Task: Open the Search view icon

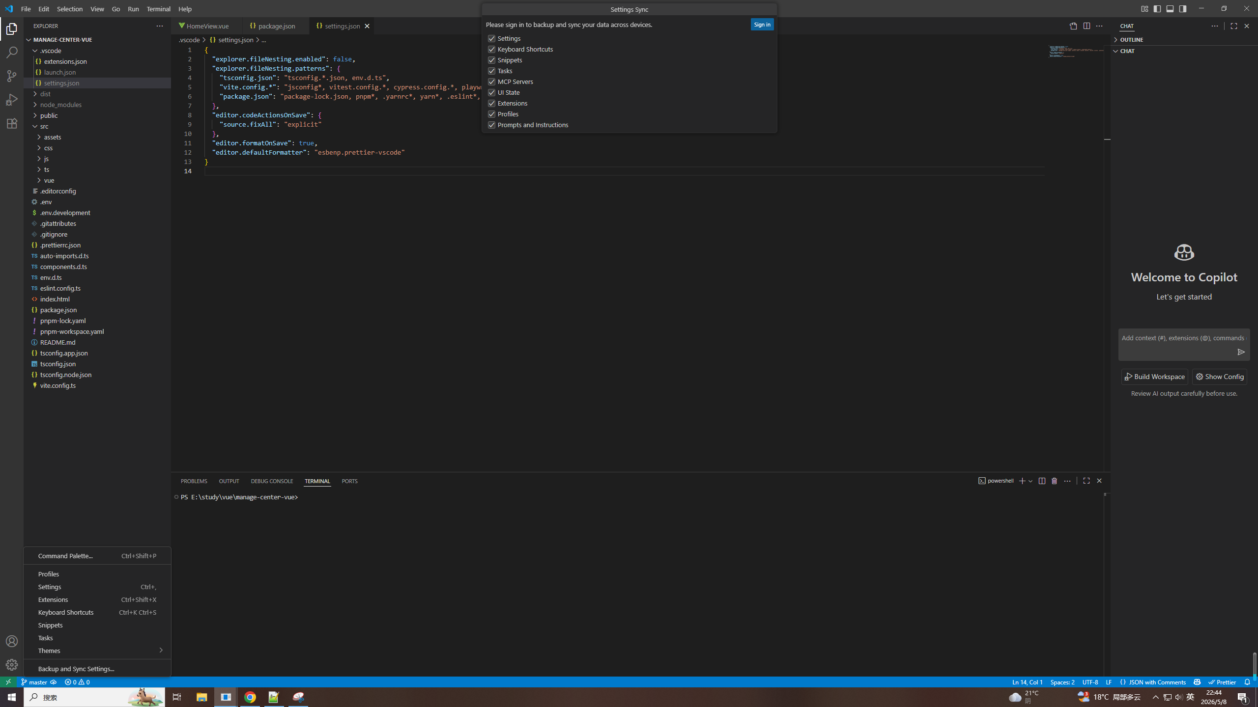Action: click(x=12, y=53)
